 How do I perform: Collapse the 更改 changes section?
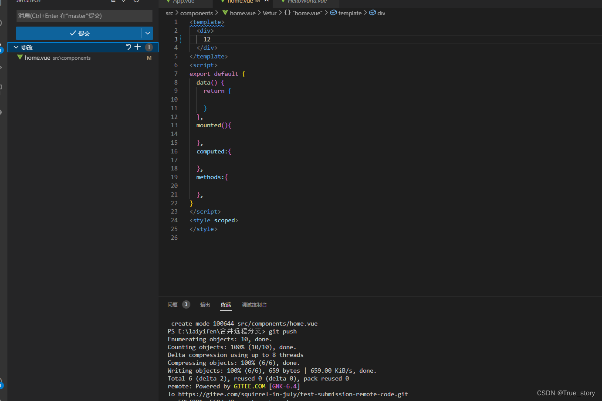click(x=16, y=47)
